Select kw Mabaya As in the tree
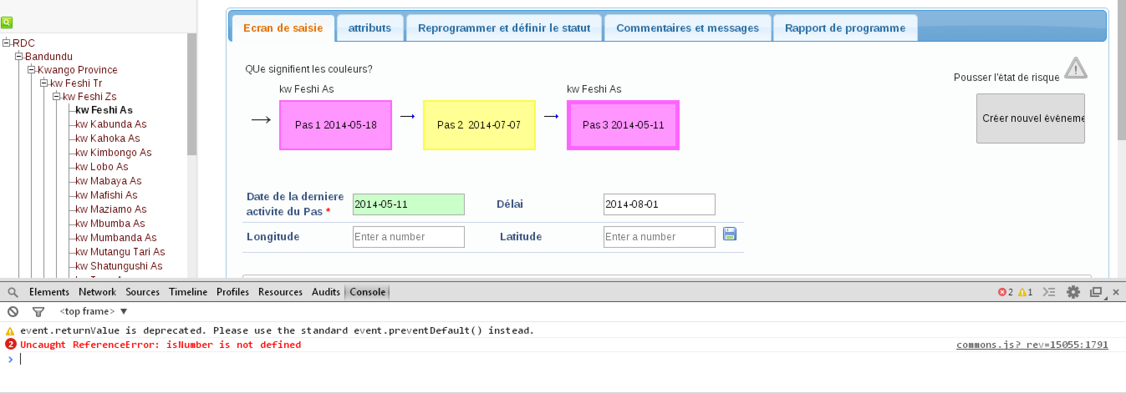 tap(108, 181)
